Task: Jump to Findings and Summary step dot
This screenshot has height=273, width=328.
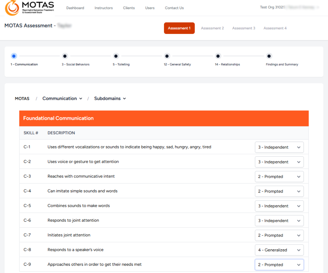Action: coord(269,56)
